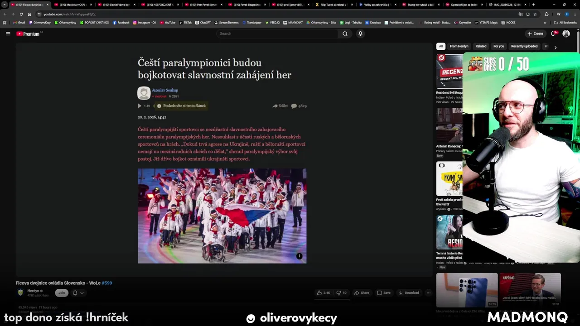
Task: Open the Herdyn channel avatar
Action: (20, 293)
